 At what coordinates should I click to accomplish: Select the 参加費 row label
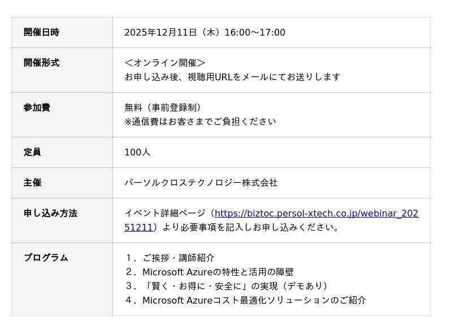(x=37, y=107)
